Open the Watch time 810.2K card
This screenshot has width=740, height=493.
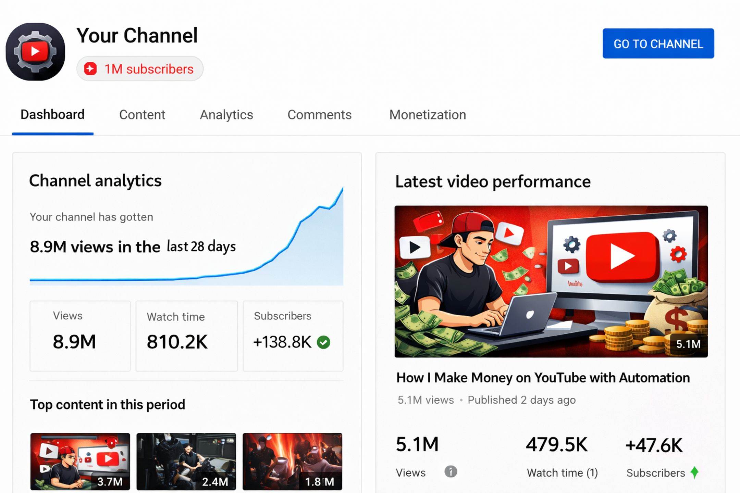[x=187, y=336]
